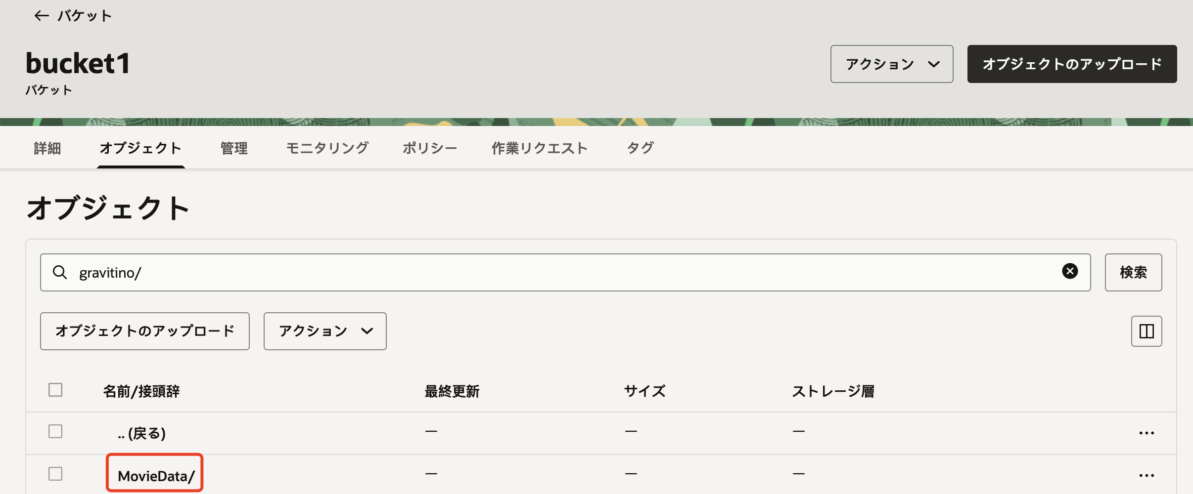Screen dimensions: 1193x494
Task: Click the 検索 button
Action: coord(1134,272)
